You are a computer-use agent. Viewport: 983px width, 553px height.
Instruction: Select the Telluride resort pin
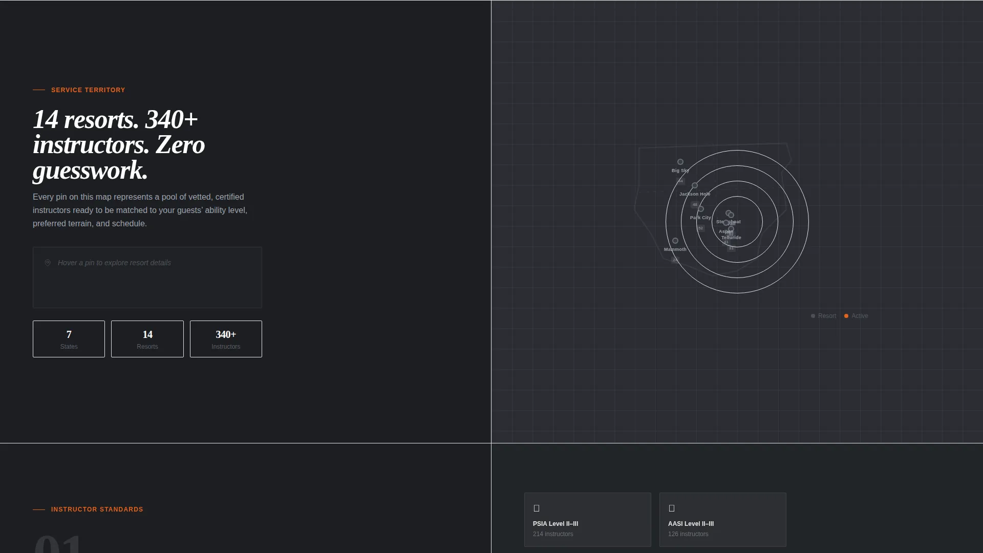click(x=731, y=229)
